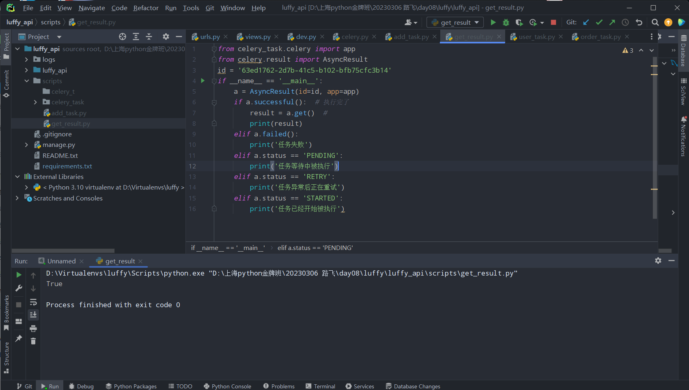Open the Notifications side panel
Screen dimensions: 689x390
point(683,136)
